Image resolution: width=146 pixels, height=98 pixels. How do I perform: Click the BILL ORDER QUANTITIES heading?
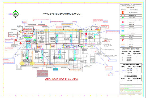point(131,49)
